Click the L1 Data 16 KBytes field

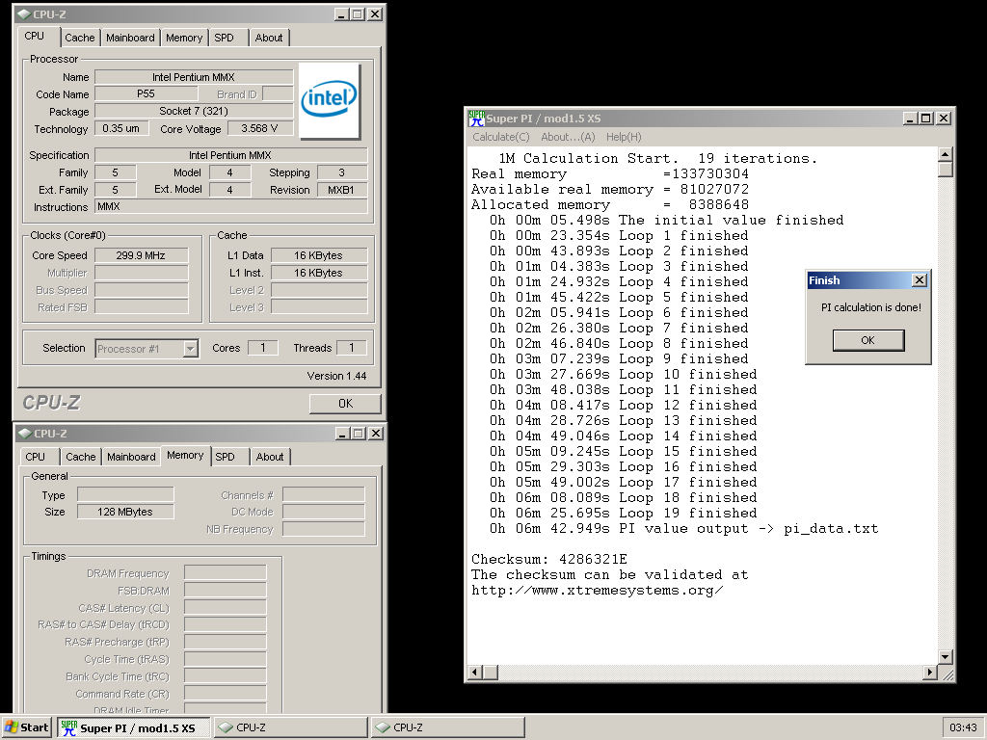319,255
